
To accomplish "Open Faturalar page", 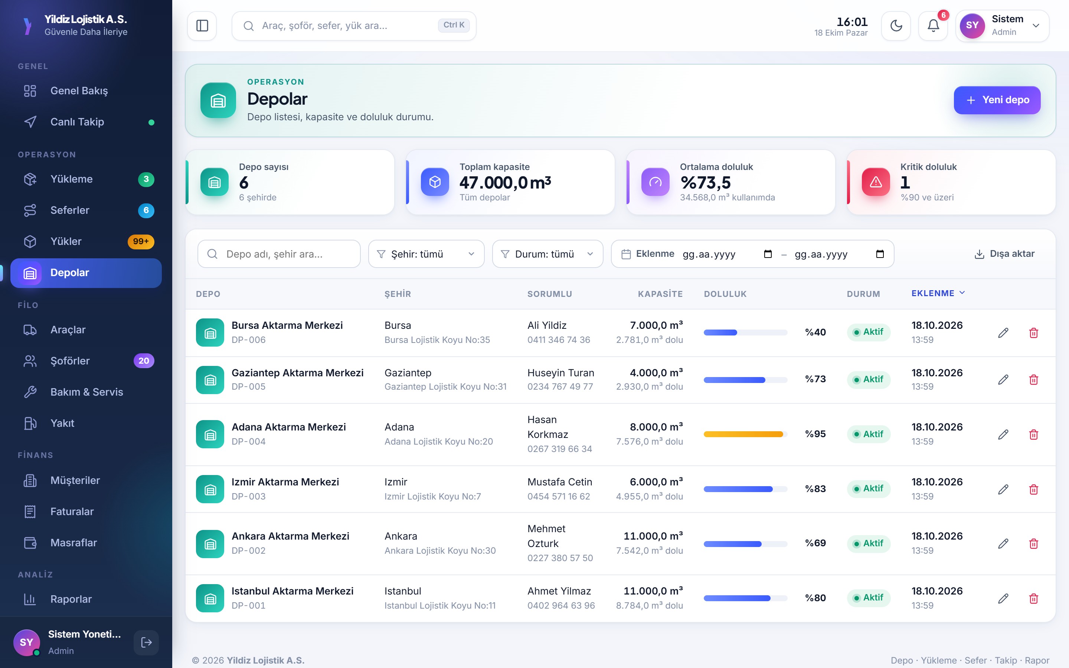I will pos(86,512).
